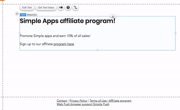Select the 'Simple Apps affiliate program!' heading

click(67, 21)
